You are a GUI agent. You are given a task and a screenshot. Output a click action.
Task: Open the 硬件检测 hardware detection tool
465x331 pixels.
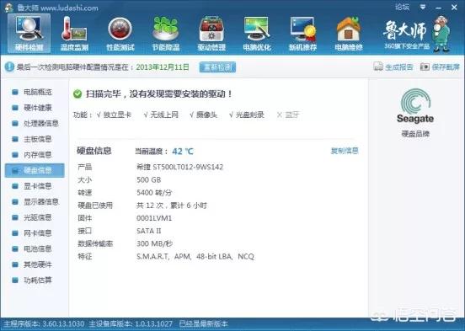tap(29, 34)
